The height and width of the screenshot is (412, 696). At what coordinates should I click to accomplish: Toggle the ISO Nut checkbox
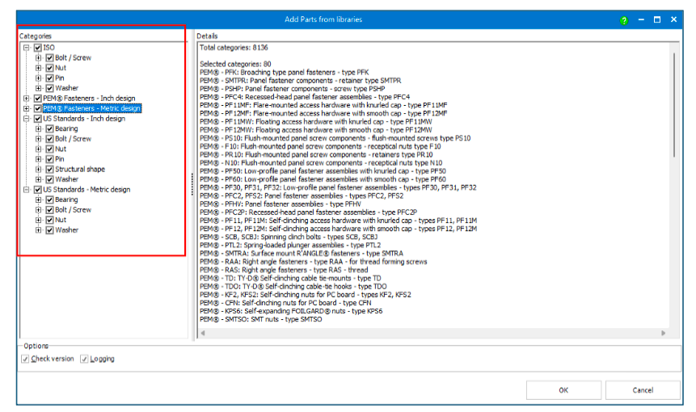click(x=50, y=68)
